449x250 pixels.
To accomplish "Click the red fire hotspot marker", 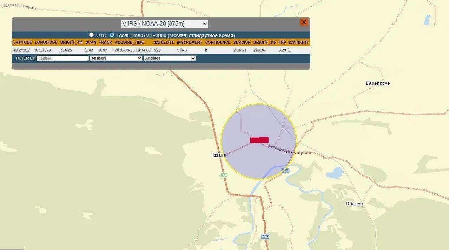I will [259, 140].
